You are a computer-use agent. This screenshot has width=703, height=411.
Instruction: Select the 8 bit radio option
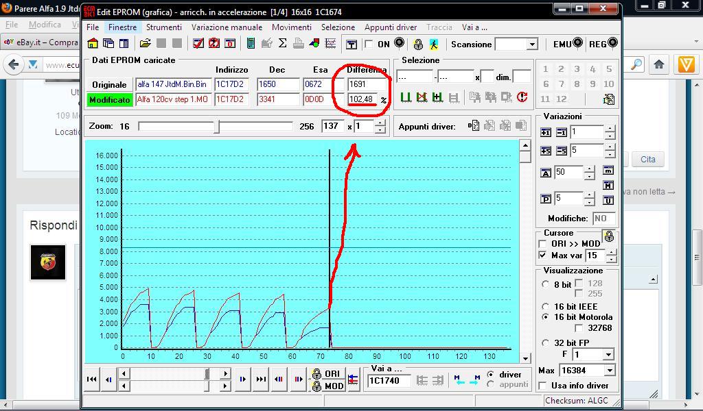click(545, 284)
